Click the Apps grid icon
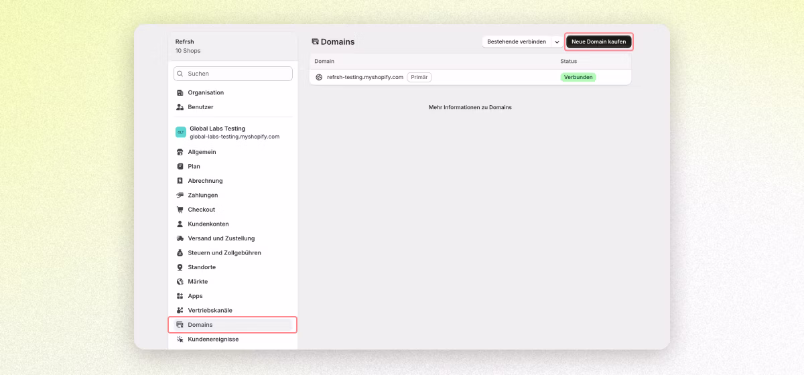Image resolution: width=804 pixels, height=375 pixels. point(180,296)
